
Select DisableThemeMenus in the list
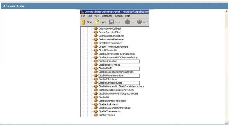pos(109,111)
